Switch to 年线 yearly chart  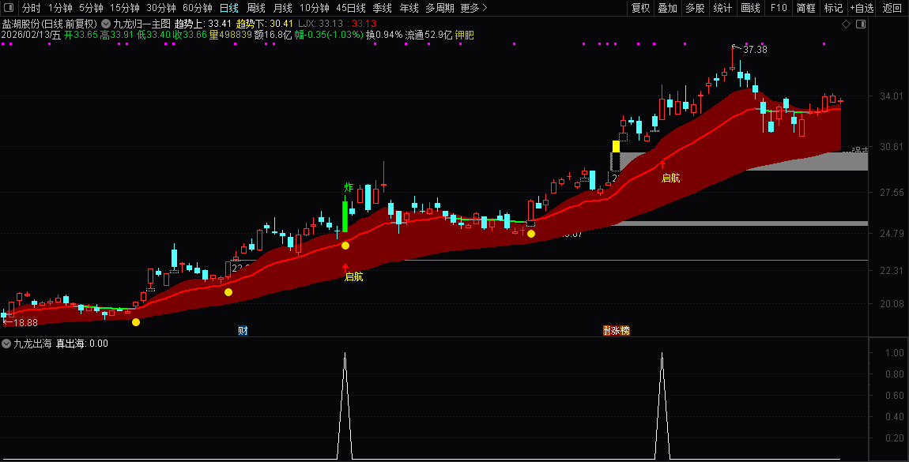tap(409, 8)
